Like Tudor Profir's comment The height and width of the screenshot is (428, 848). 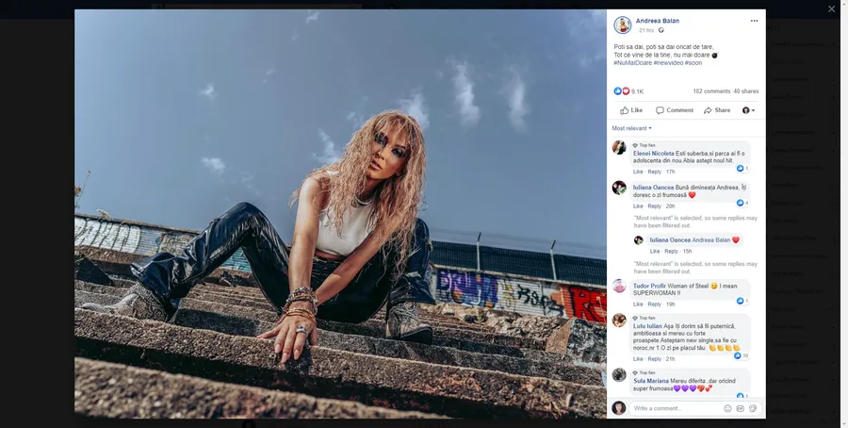[638, 305]
